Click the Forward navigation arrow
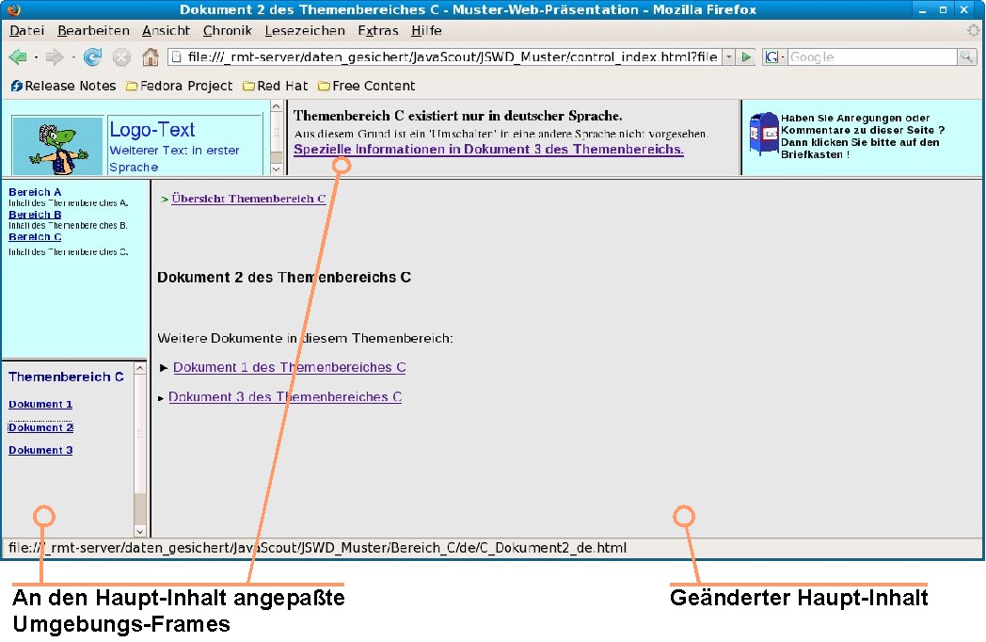 [x=55, y=57]
